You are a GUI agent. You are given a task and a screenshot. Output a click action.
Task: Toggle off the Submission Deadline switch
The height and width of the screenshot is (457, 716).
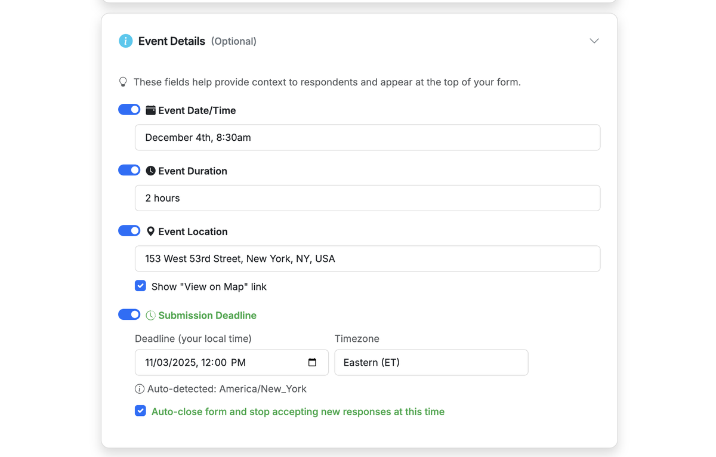coord(129,314)
